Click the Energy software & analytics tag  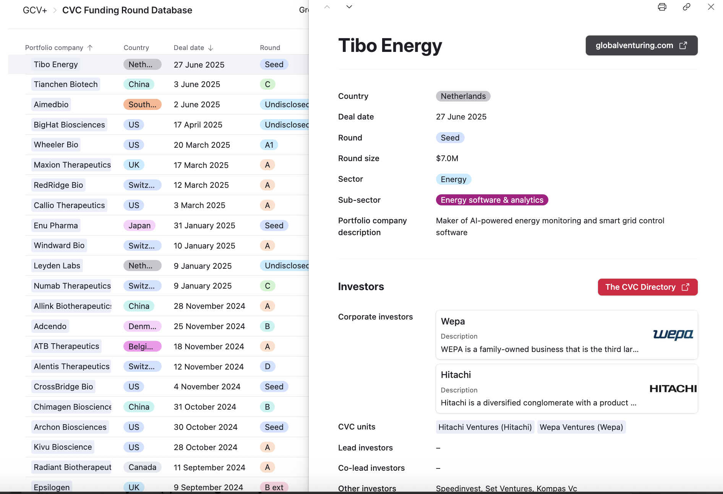tap(492, 200)
